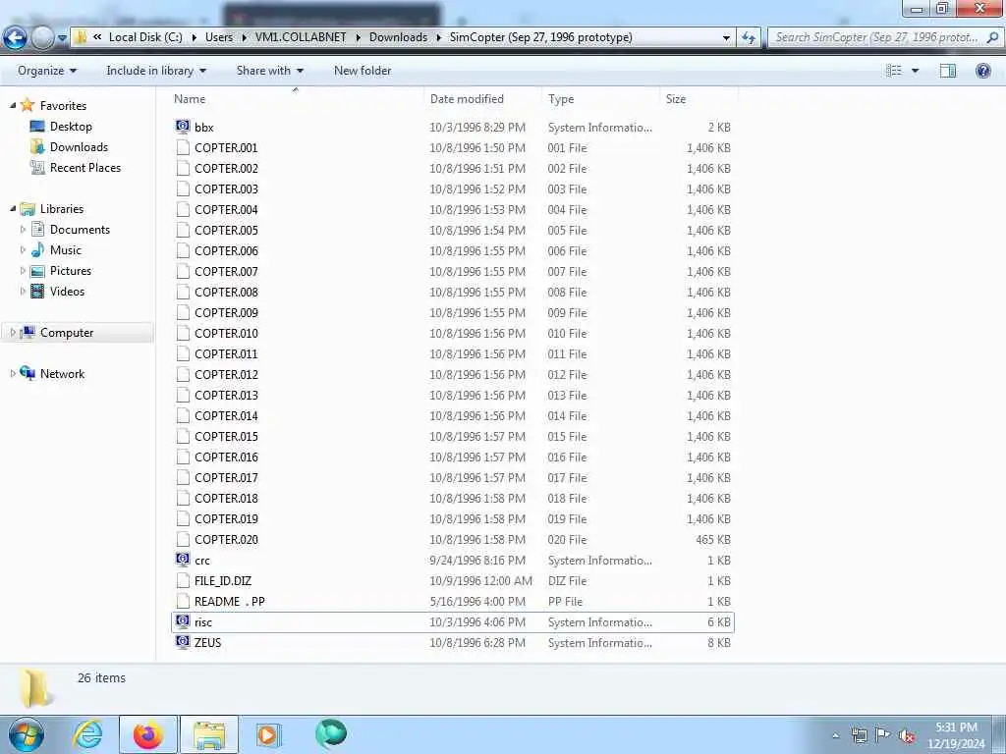1006x754 pixels.
Task: Show hidden tray icons arrow
Action: 835,735
